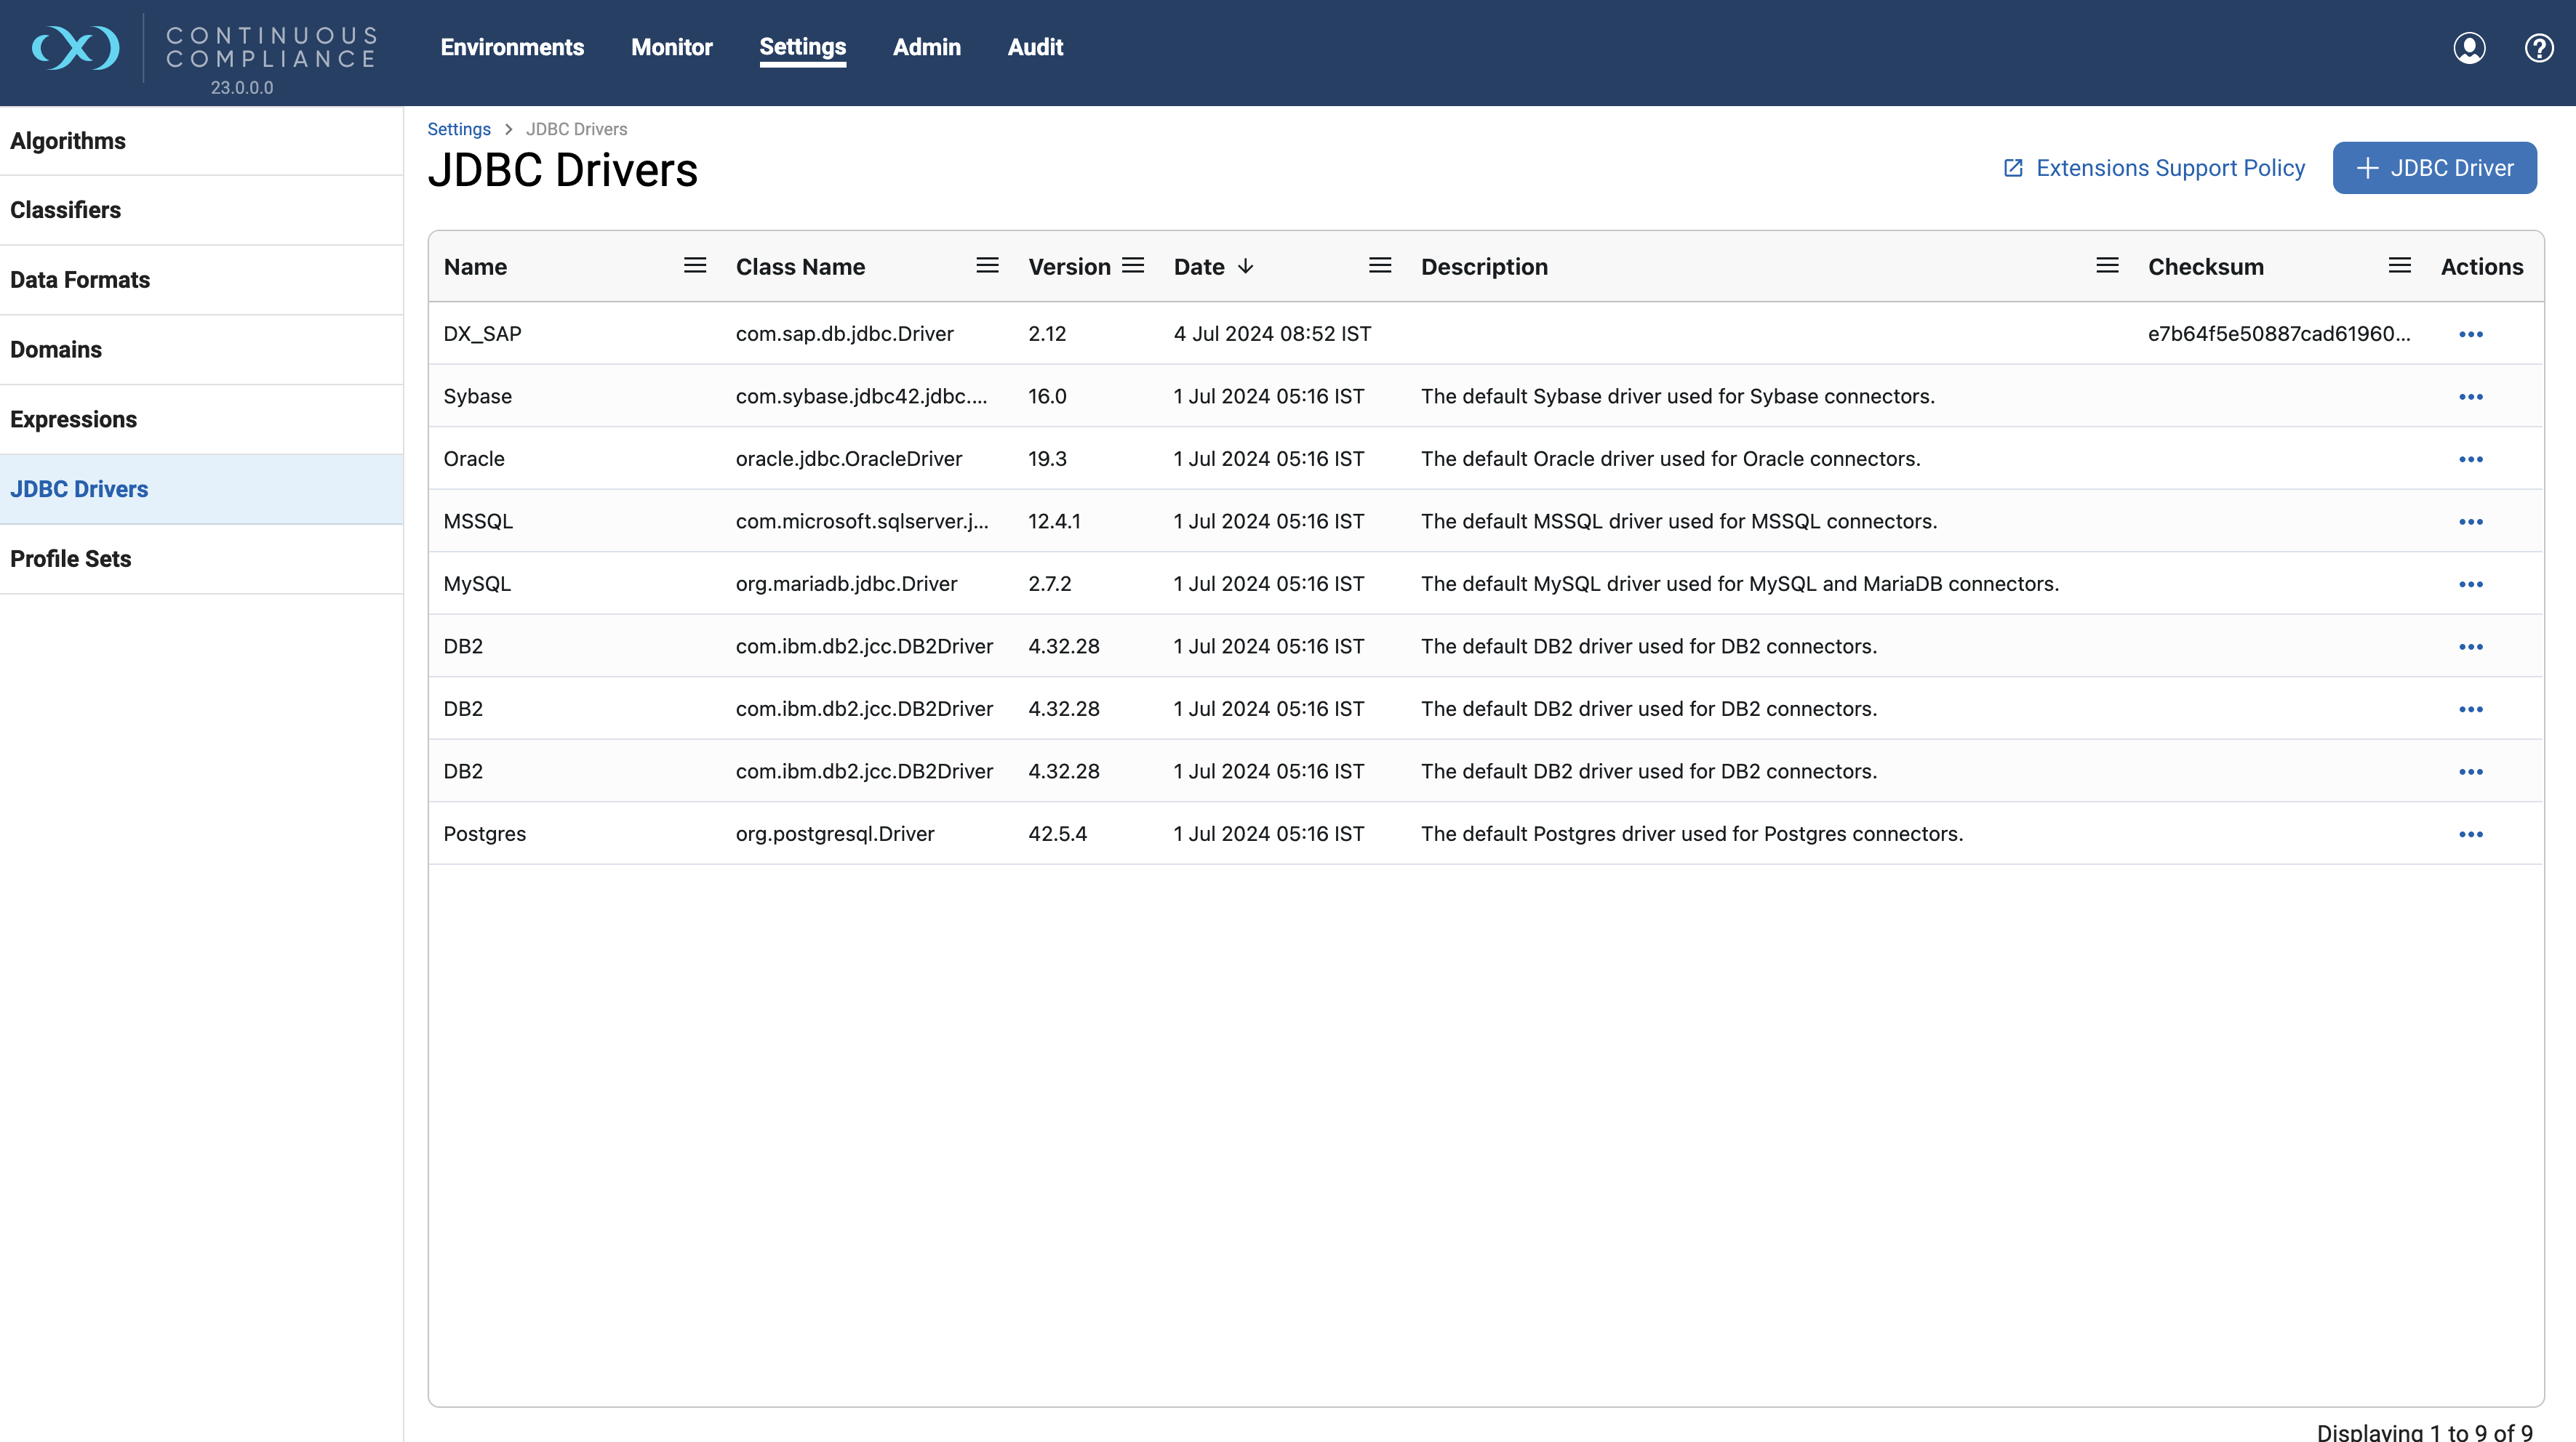Image resolution: width=2576 pixels, height=1442 pixels.
Task: Select Data Formats in the sidebar
Action: pos(201,280)
